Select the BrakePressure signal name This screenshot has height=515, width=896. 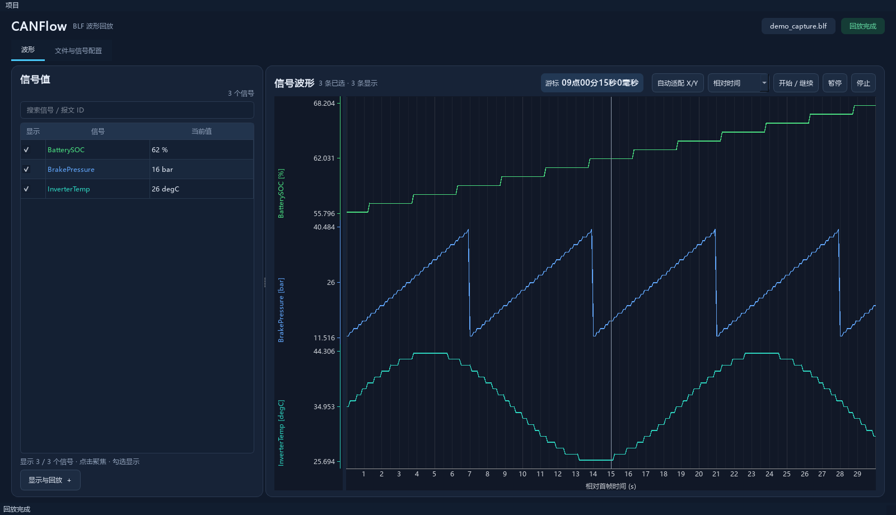point(71,170)
